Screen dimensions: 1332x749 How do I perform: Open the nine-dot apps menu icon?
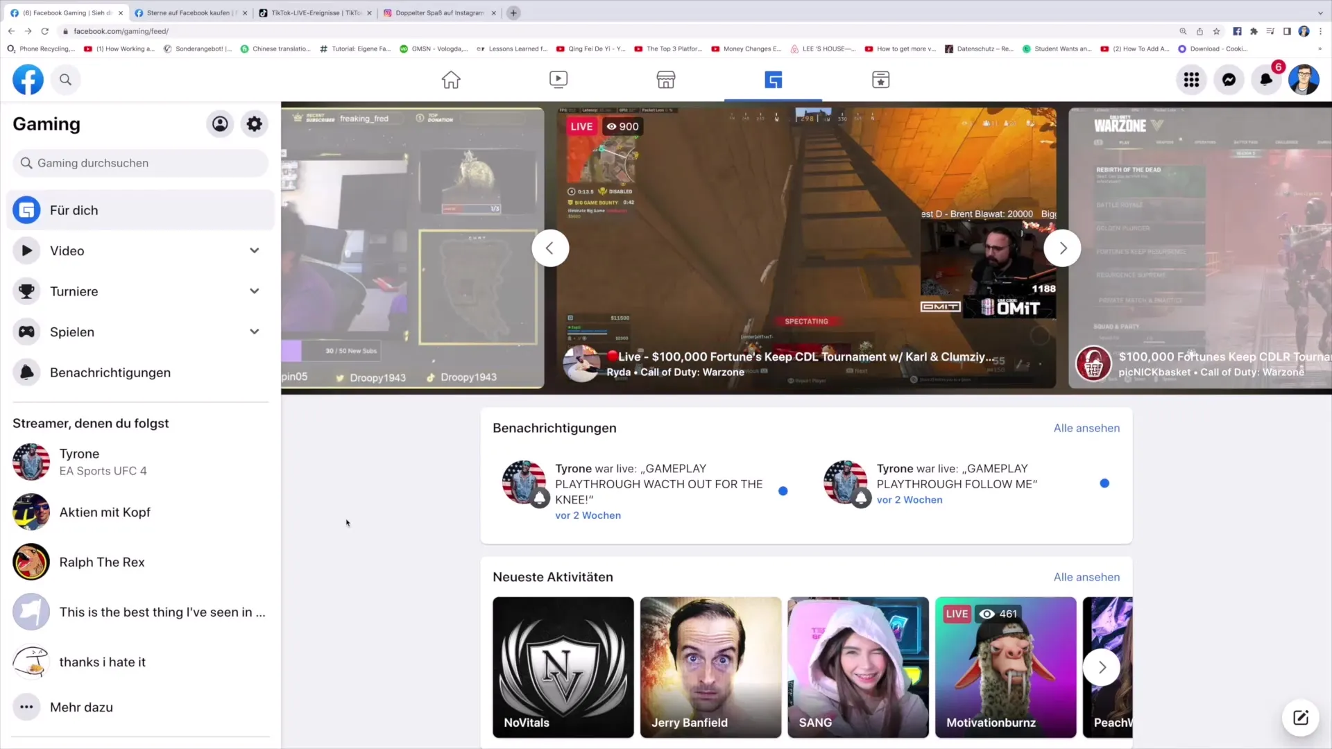click(x=1191, y=80)
